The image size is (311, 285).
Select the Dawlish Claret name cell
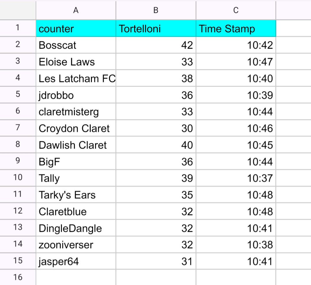point(76,145)
